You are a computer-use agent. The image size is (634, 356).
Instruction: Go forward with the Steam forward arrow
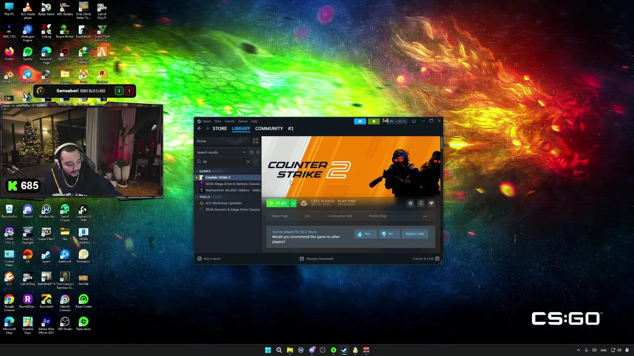tap(207, 129)
